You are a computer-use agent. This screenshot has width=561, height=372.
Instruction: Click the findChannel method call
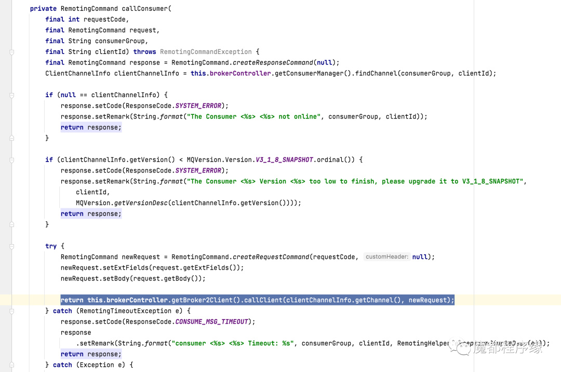click(x=376, y=73)
